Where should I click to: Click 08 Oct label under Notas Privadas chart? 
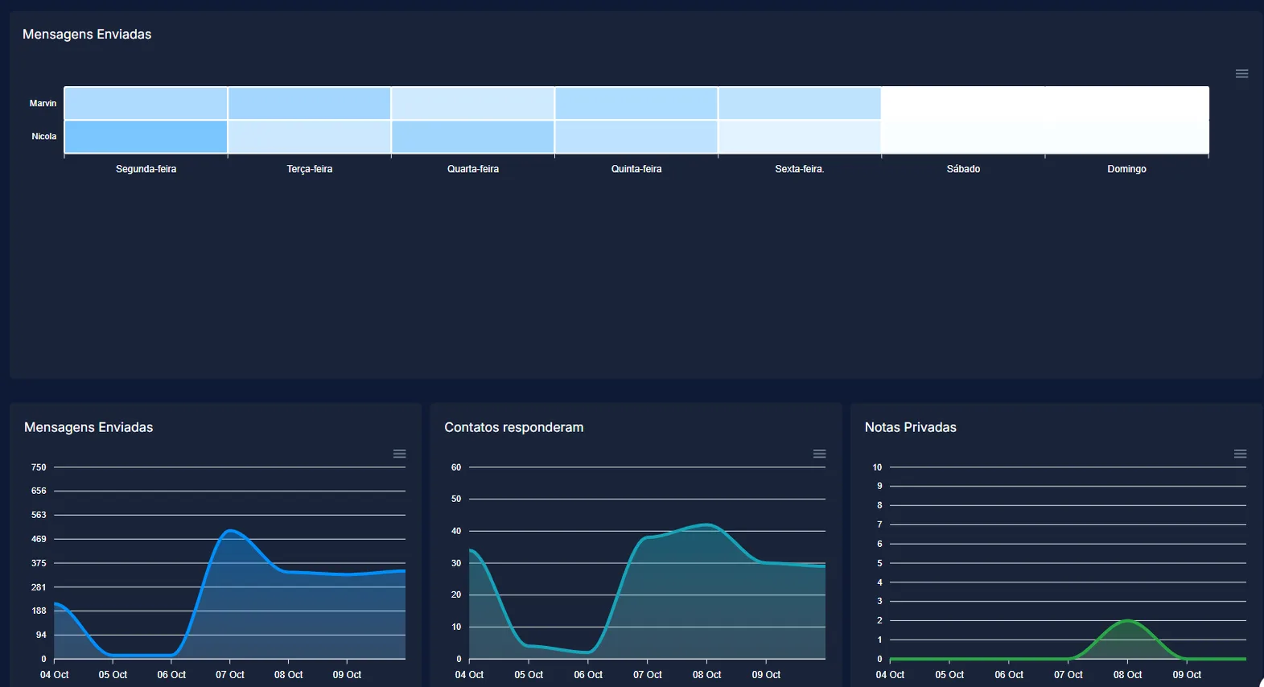pyautogui.click(x=1127, y=675)
